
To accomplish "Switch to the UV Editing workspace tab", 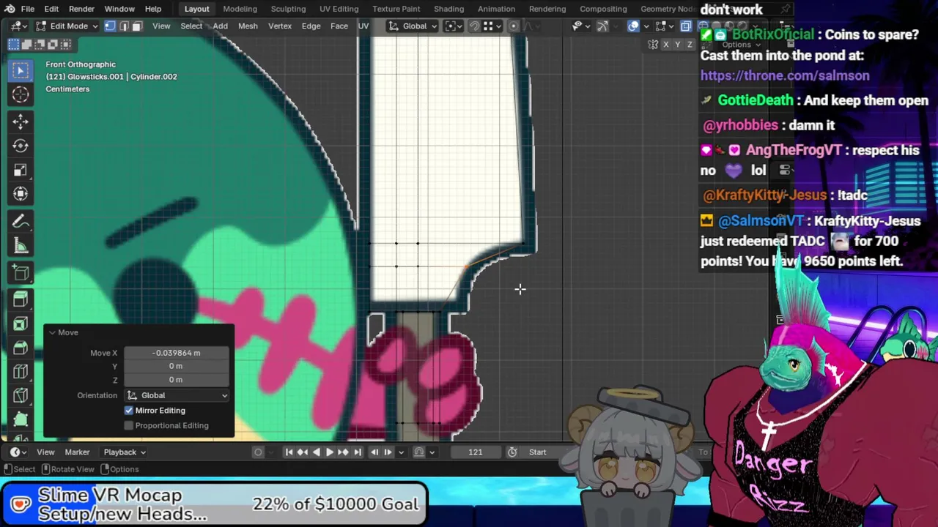I will 339,9.
